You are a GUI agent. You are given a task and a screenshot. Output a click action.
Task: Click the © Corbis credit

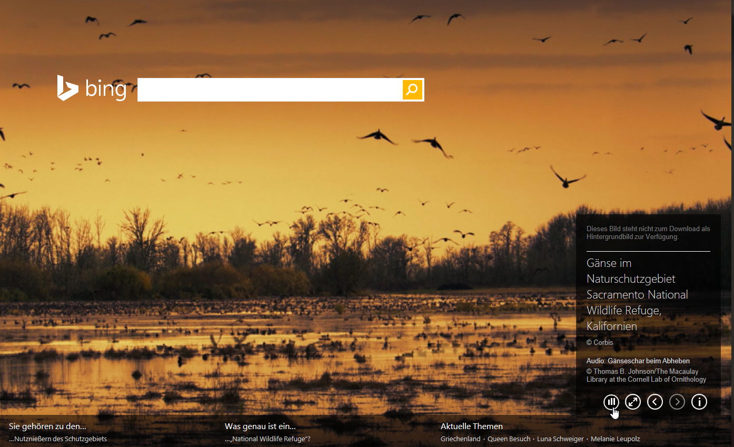pos(600,342)
